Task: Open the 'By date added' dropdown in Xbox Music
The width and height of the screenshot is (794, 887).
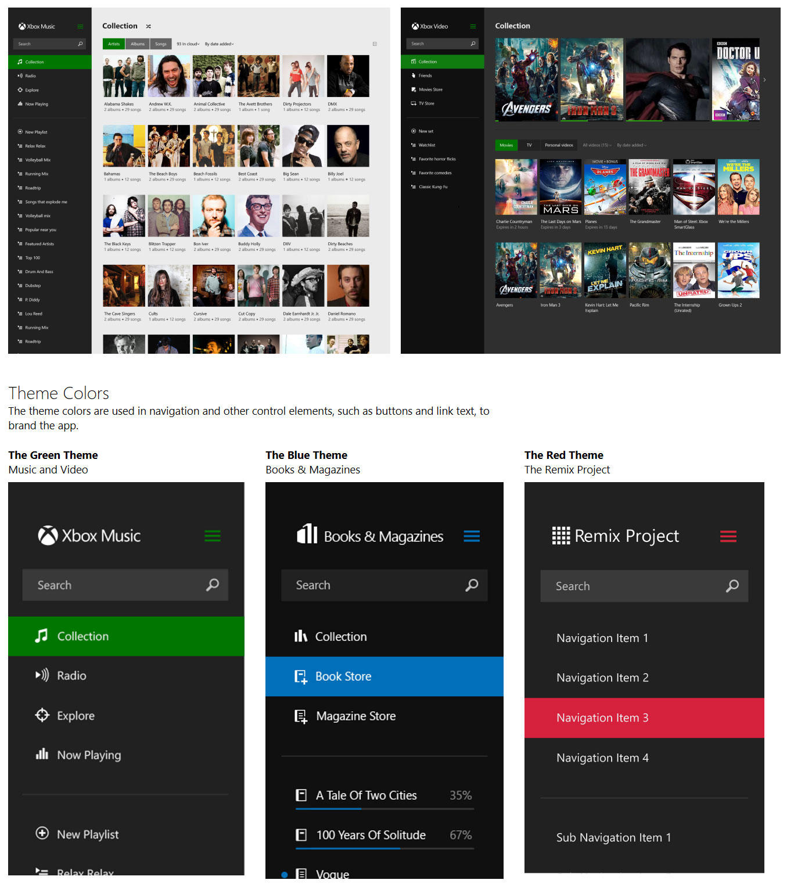Action: coord(219,44)
